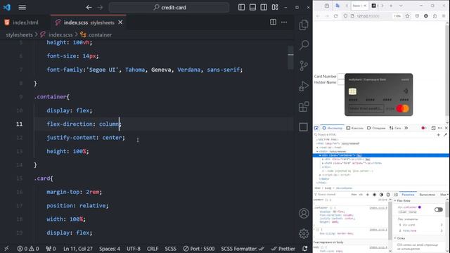List all browser tabs chevron
The width and height of the screenshot is (450, 253).
[x=401, y=6]
